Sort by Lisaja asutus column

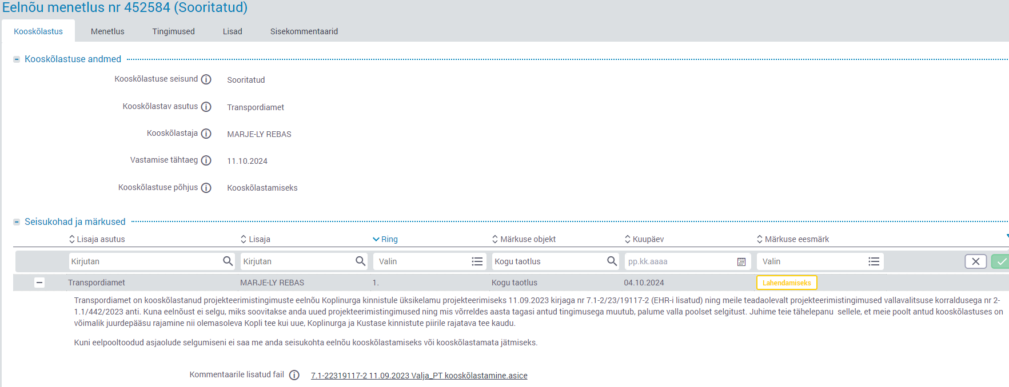coord(97,239)
